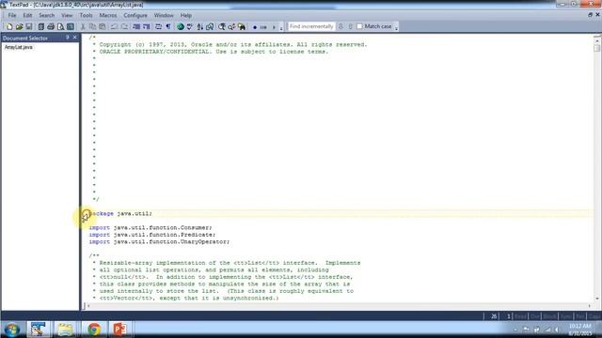Paste from clipboard using the Paste icon
Screen dimensions: 602x338
103,27
